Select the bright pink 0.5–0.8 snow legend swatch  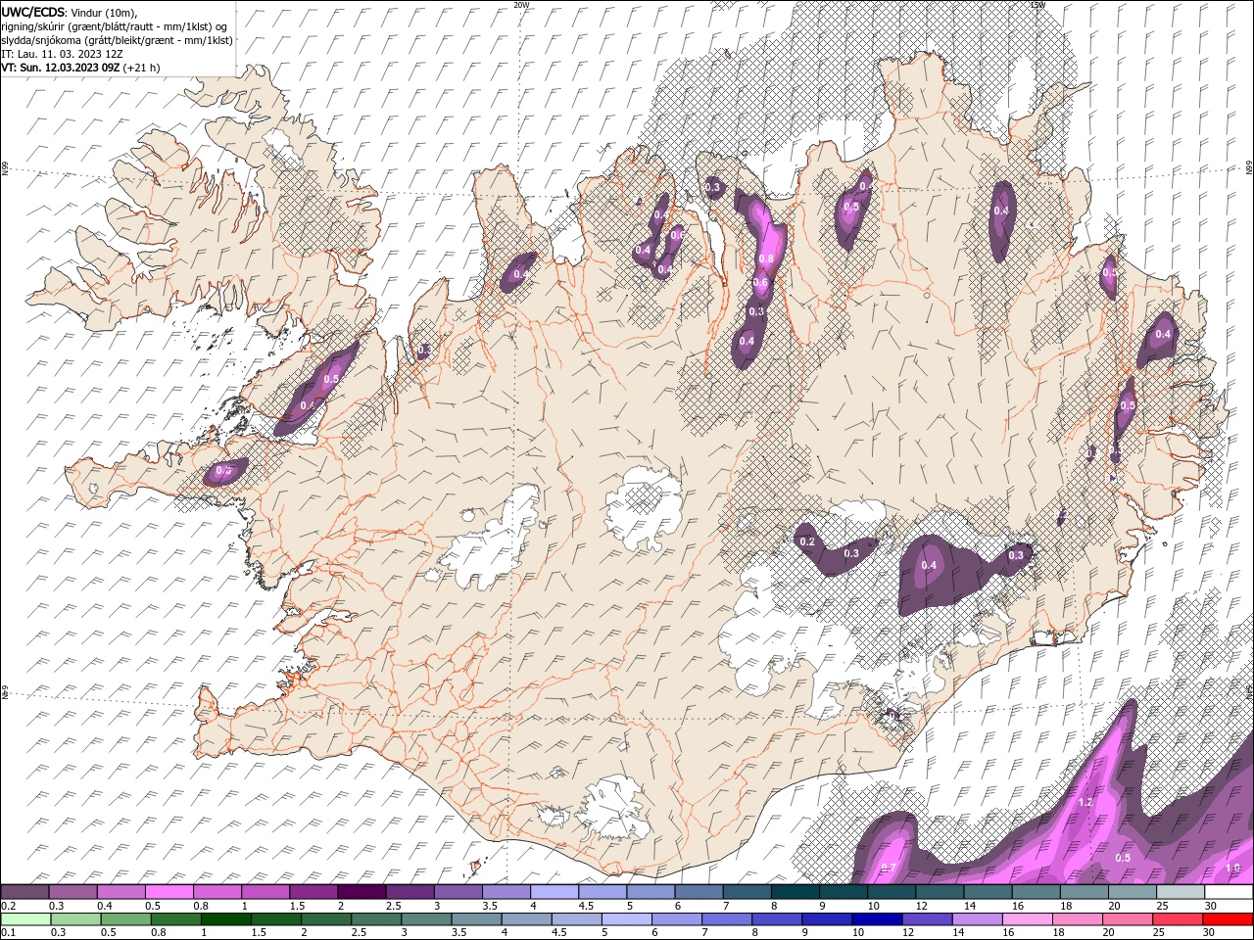tap(169, 892)
